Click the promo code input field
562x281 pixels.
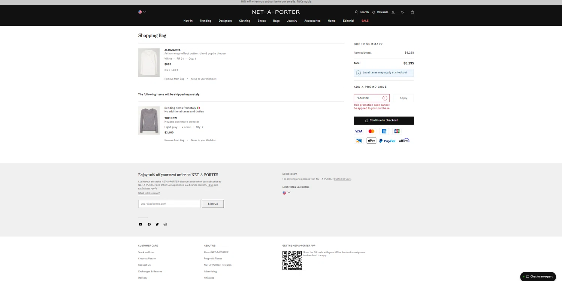coord(372,98)
